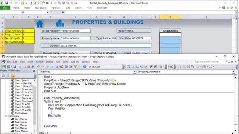Open the Property_AddAttach procedure dropdown
This screenshot has height=134, width=239.
[x=233, y=72]
